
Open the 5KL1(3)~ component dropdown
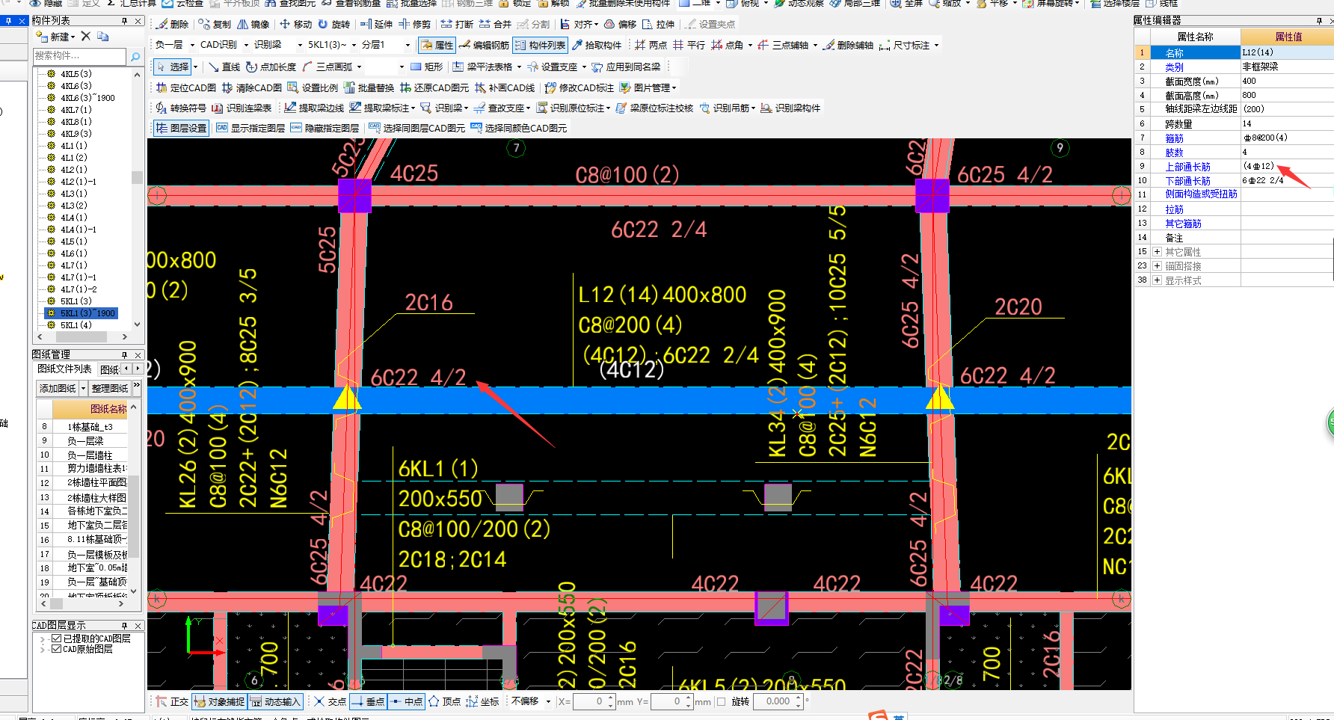point(354,45)
